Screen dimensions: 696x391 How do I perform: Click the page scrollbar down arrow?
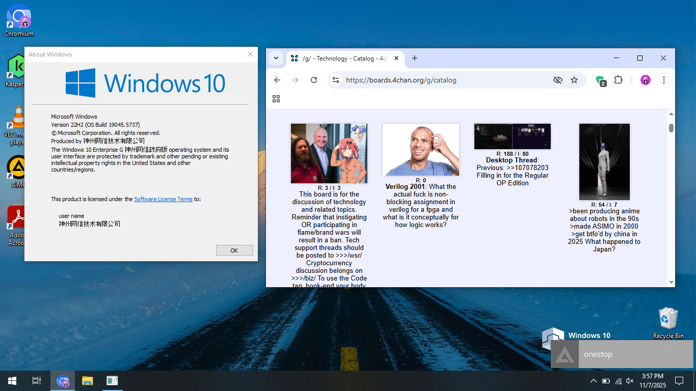(671, 282)
